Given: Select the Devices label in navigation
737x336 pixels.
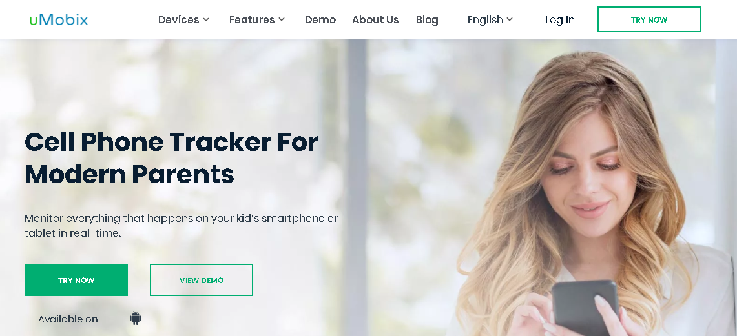Looking at the screenshot, I should [x=179, y=20].
